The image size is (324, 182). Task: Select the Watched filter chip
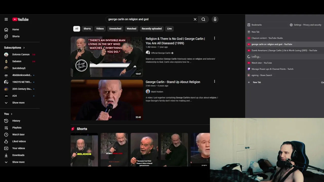131,29
